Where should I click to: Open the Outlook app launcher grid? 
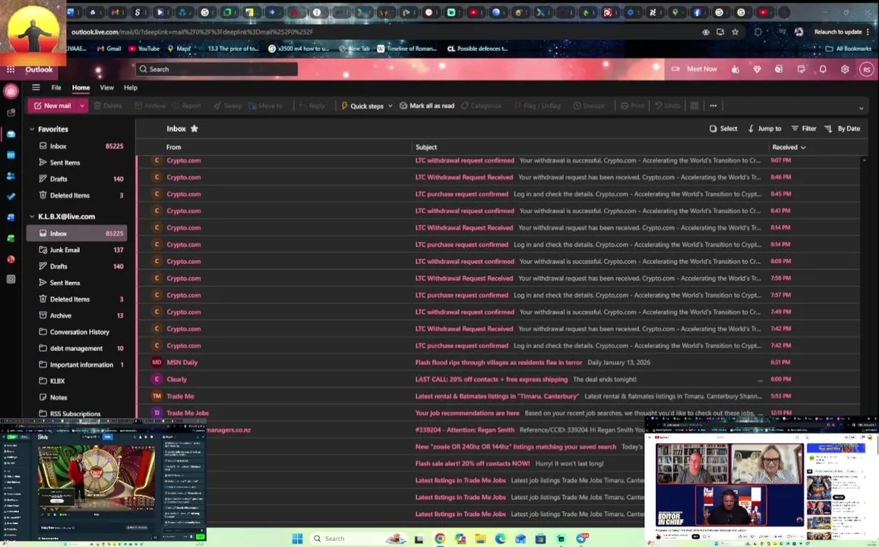11,69
